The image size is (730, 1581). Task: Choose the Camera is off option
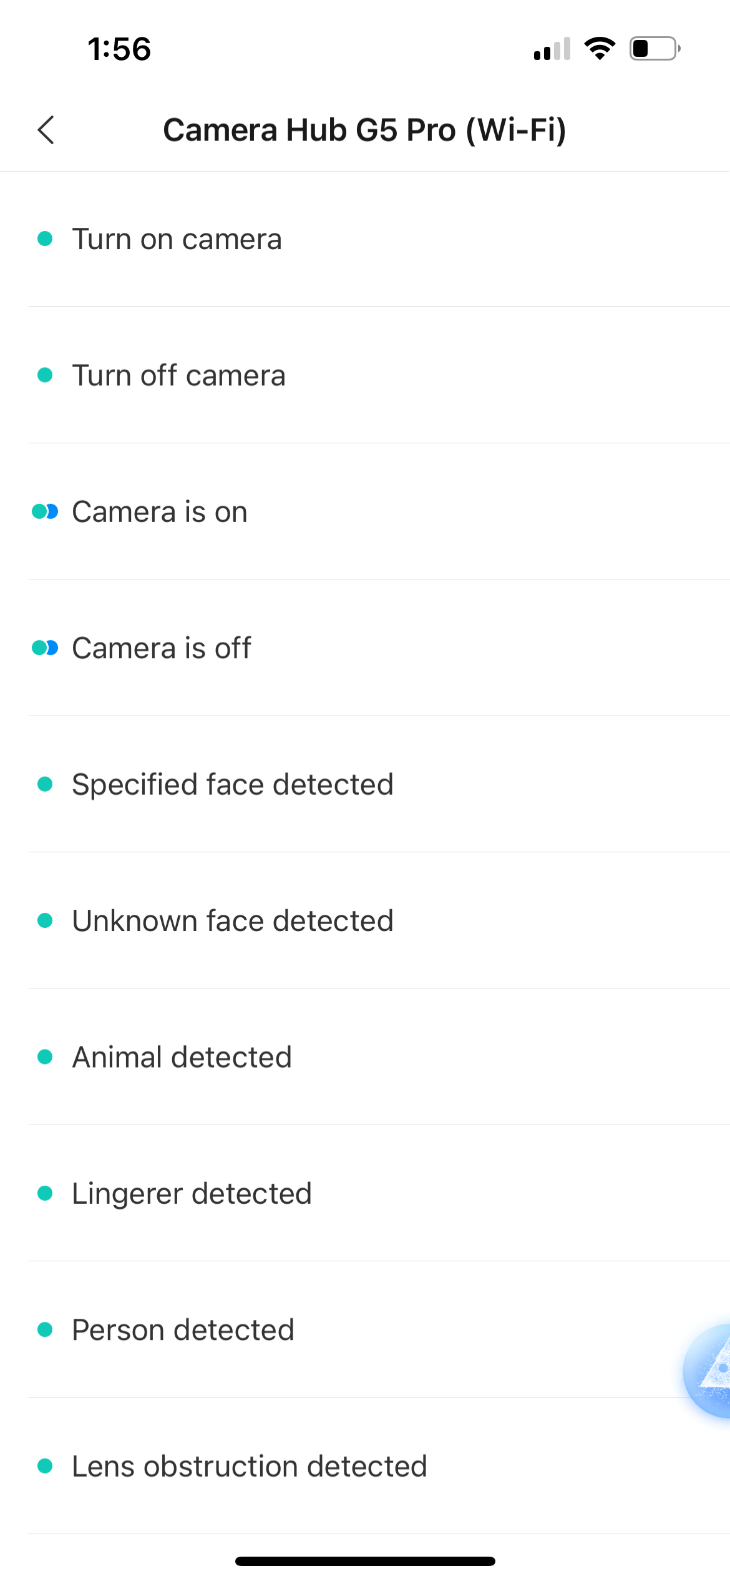pos(162,648)
